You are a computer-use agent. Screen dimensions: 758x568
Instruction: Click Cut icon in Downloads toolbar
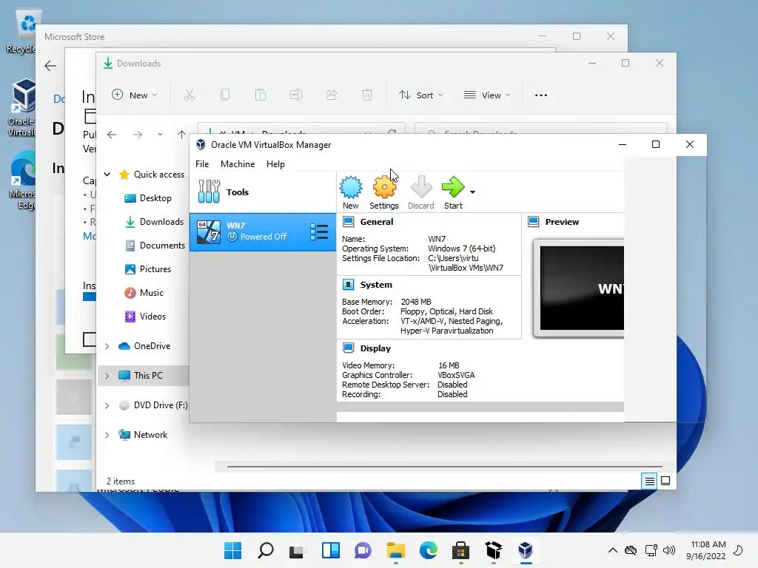point(189,95)
